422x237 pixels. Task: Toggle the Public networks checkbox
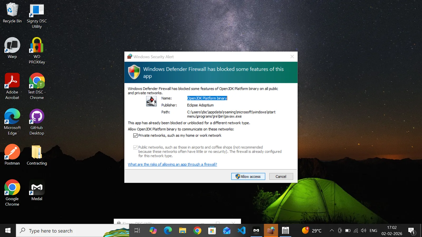pos(135,147)
